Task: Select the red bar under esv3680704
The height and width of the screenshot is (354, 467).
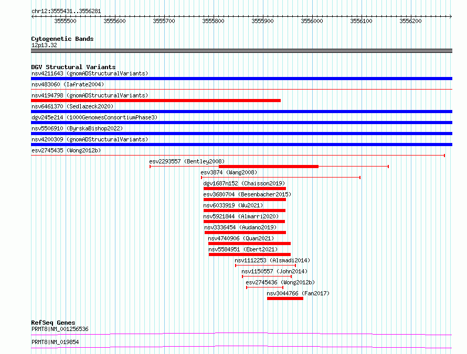Action: click(x=245, y=200)
